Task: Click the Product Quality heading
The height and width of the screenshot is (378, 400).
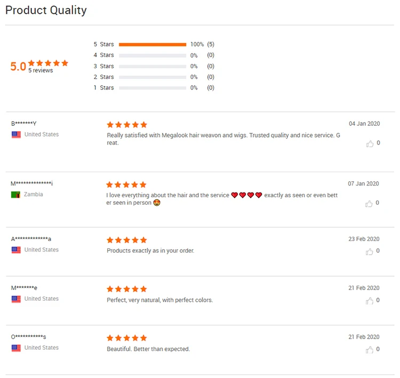Action: [46, 10]
